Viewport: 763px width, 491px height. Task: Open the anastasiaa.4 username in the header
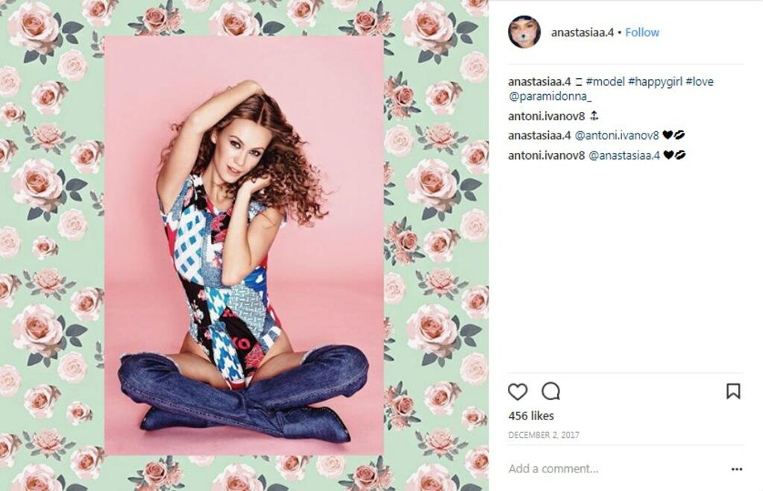(582, 33)
